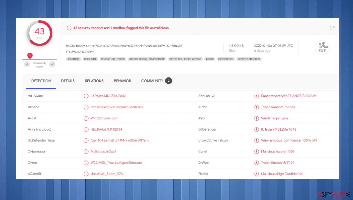Click the warning icon for BitDefenderTheta detection
Image resolution: width=353 pixels, height=200 pixels.
click(x=86, y=140)
